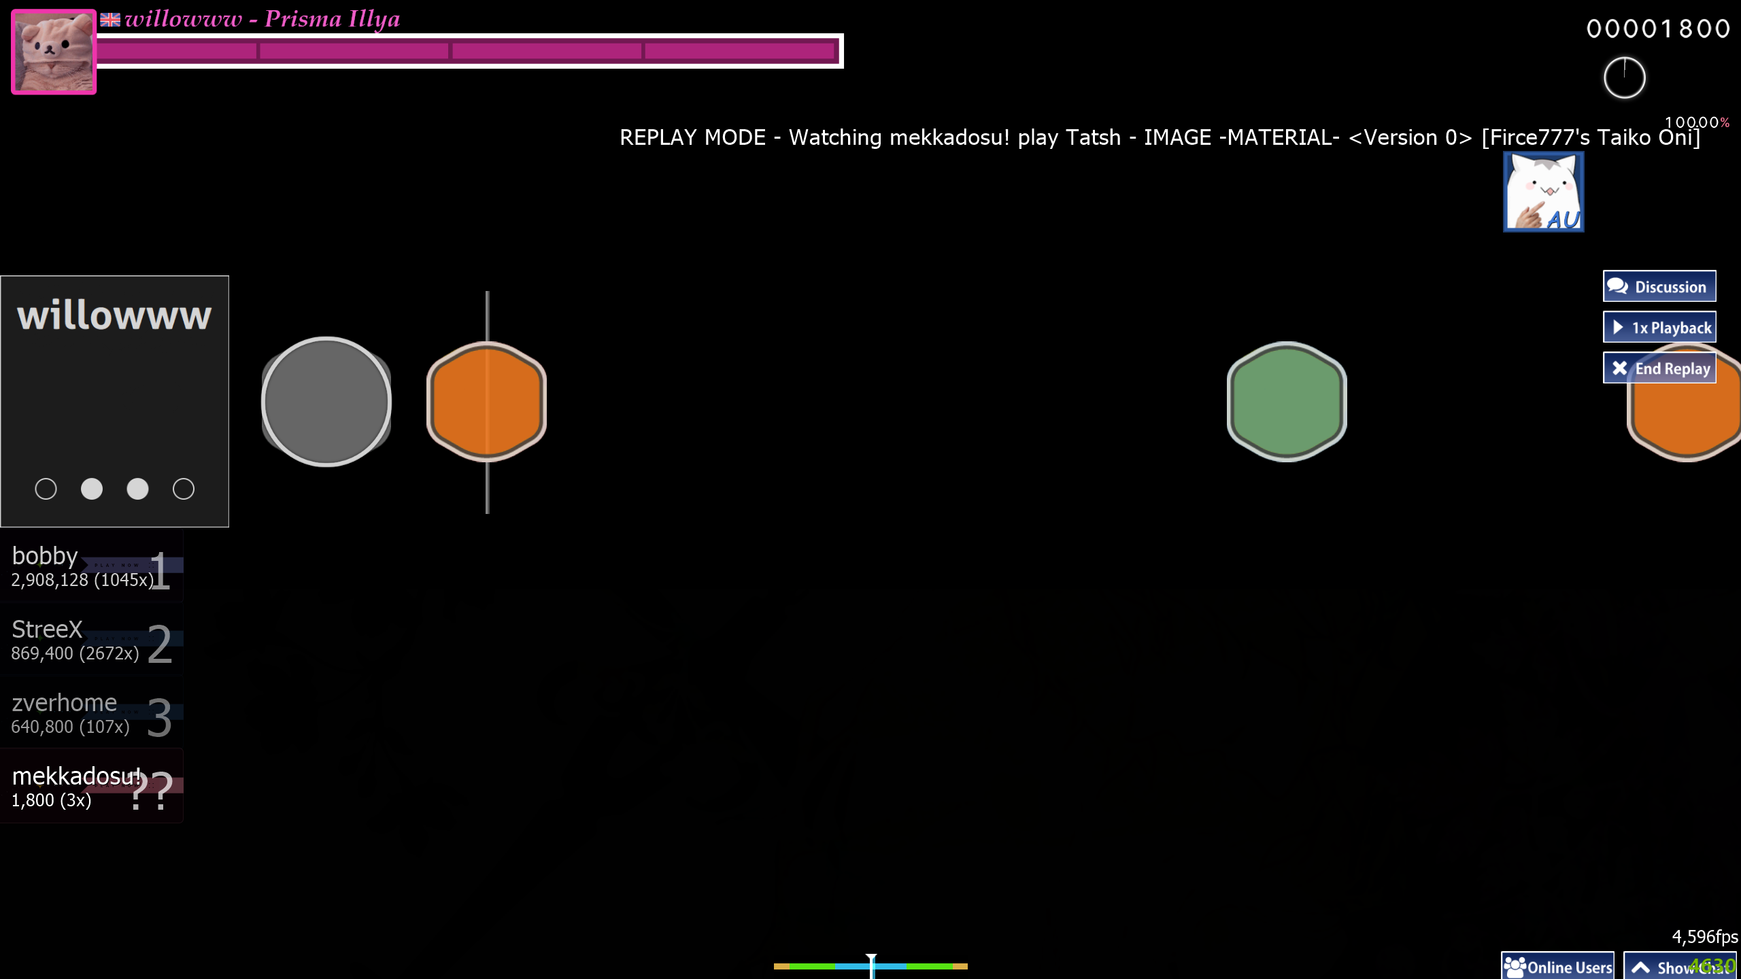Image resolution: width=1741 pixels, height=979 pixels.
Task: Click the hit error bar at bottom
Action: [x=870, y=966]
